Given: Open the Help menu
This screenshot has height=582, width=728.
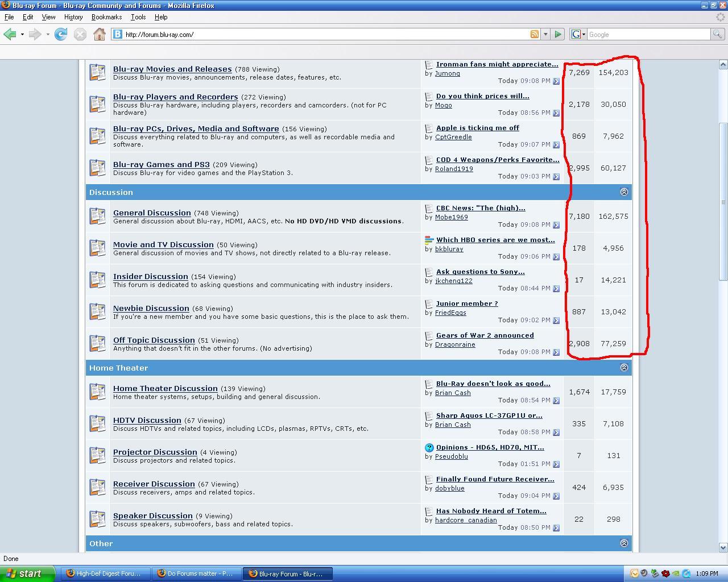Looking at the screenshot, I should 161,17.
